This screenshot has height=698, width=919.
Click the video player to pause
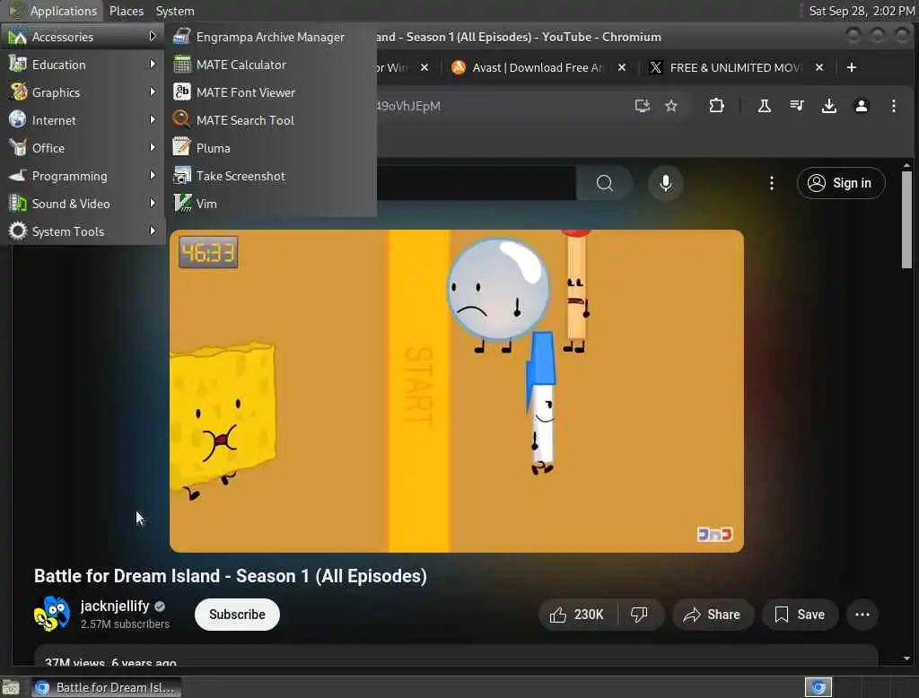[x=457, y=391]
